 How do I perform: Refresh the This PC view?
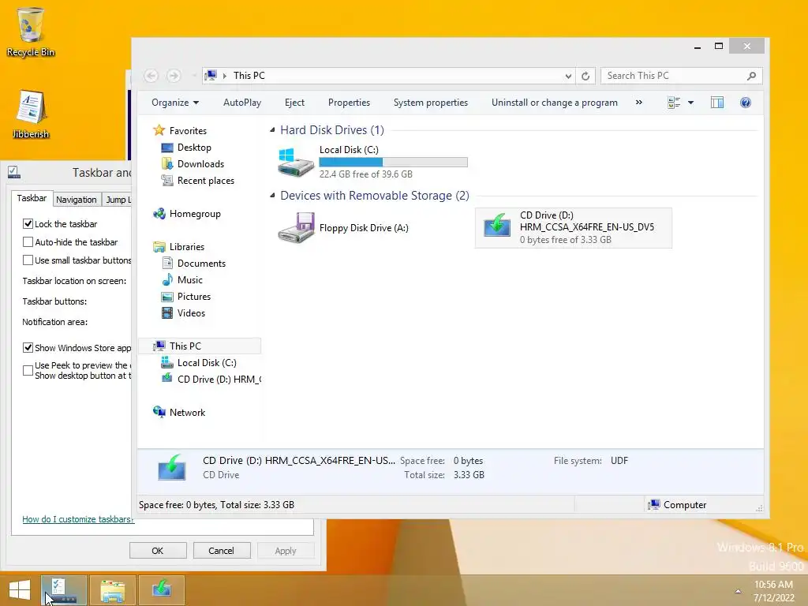tap(585, 76)
